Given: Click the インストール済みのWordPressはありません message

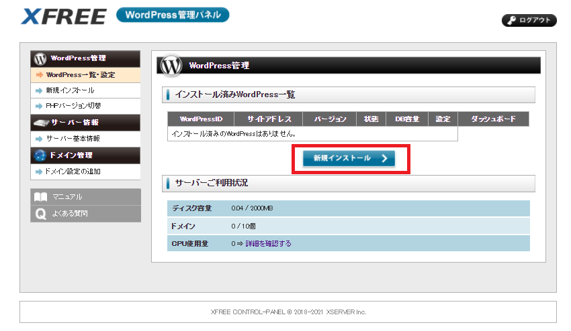Looking at the screenshot, I should pyautogui.click(x=233, y=134).
